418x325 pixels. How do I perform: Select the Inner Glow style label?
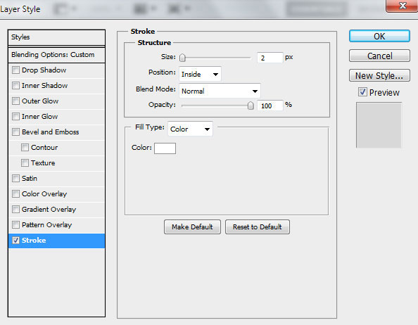[39, 116]
